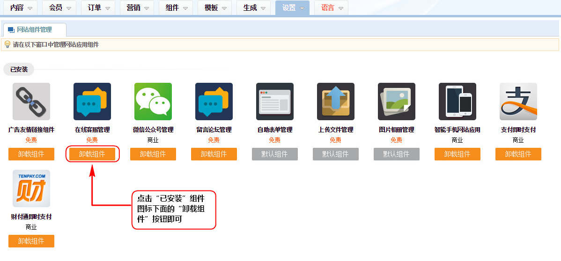Click 卸载组件 under 财付通即时支付
This screenshot has width=561, height=261.
31,241
